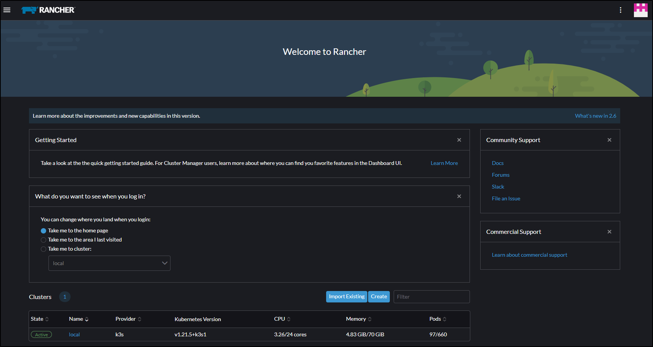Dismiss the Community Support panel
Image resolution: width=653 pixels, height=347 pixels.
[610, 140]
